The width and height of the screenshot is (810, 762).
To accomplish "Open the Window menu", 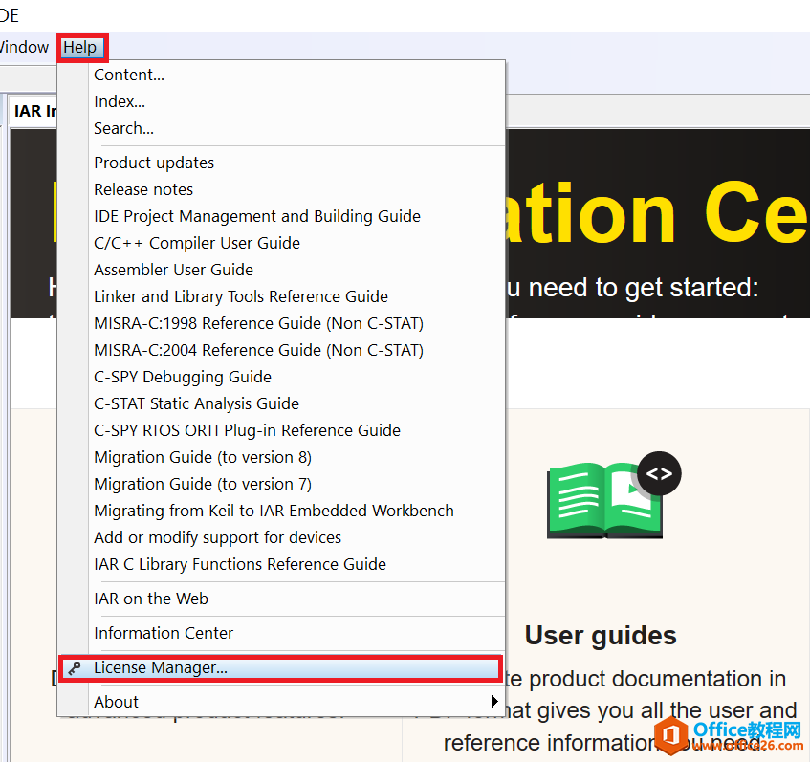I will 24,48.
